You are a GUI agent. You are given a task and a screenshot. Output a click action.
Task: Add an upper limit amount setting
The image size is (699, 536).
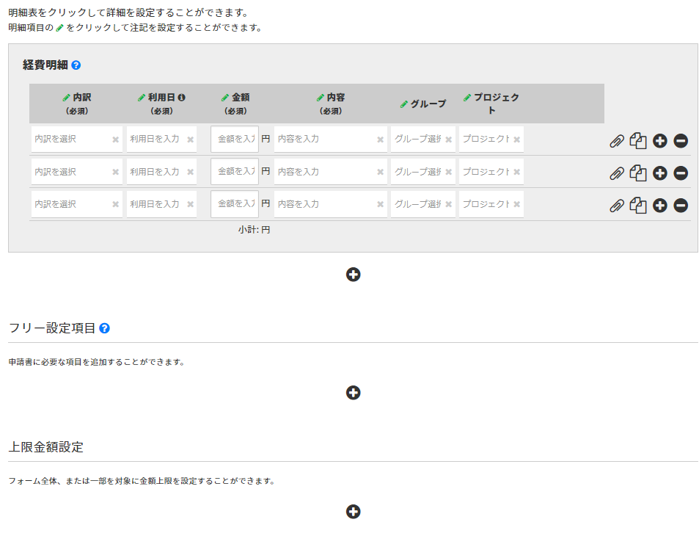point(353,512)
